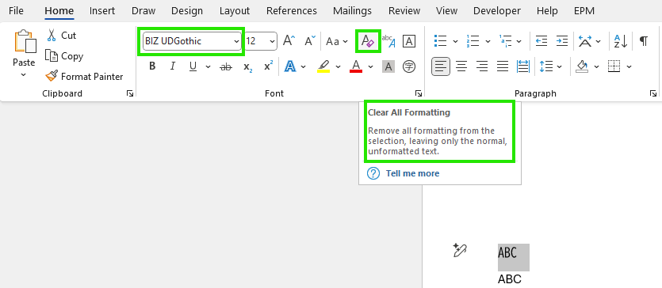Image resolution: width=662 pixels, height=288 pixels.
Task: Open bullet library dropdown arrow
Action: (455, 41)
